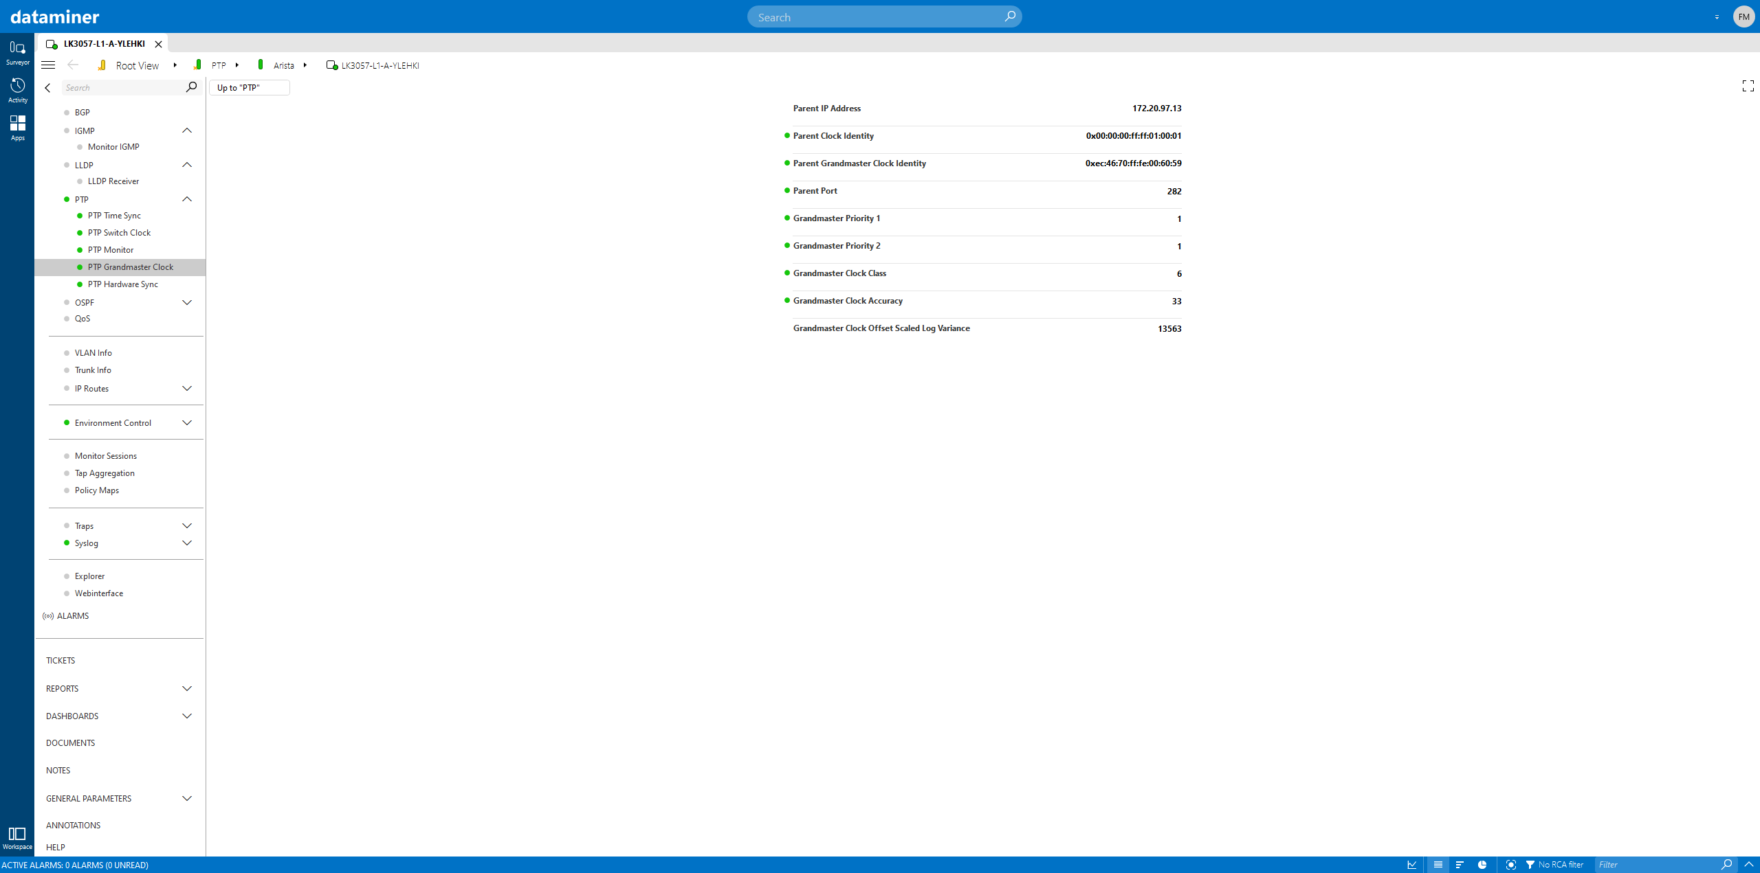
Task: Open the Workspace sidebar panel
Action: coord(17,838)
